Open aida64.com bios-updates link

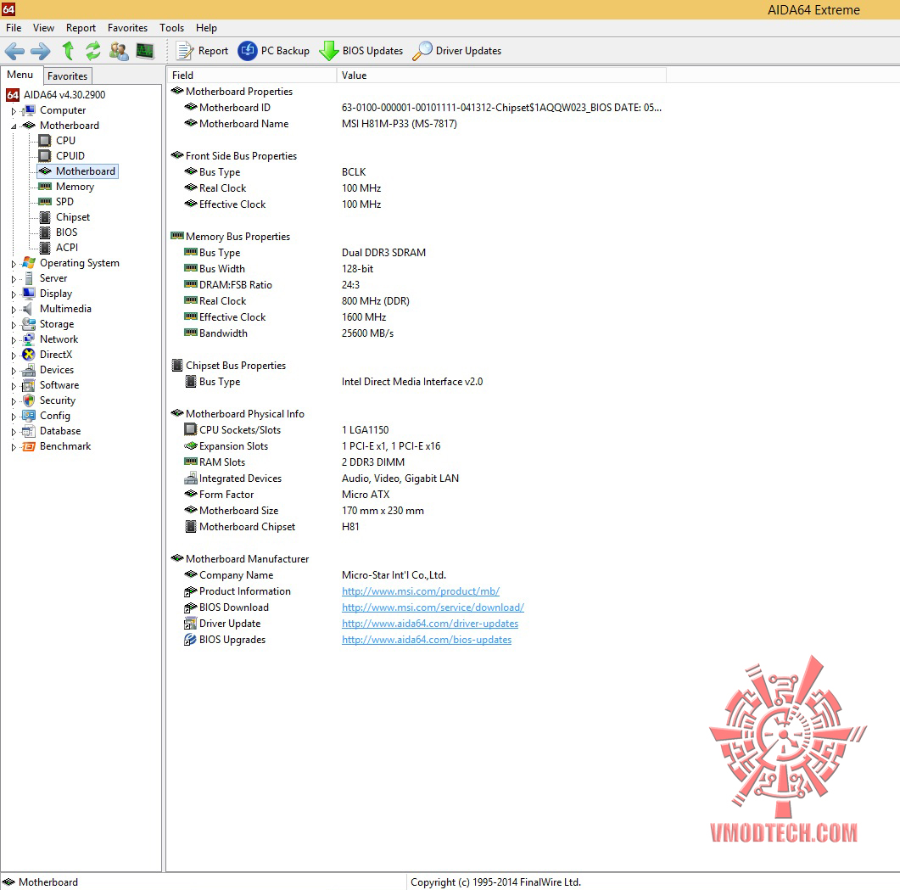click(427, 639)
